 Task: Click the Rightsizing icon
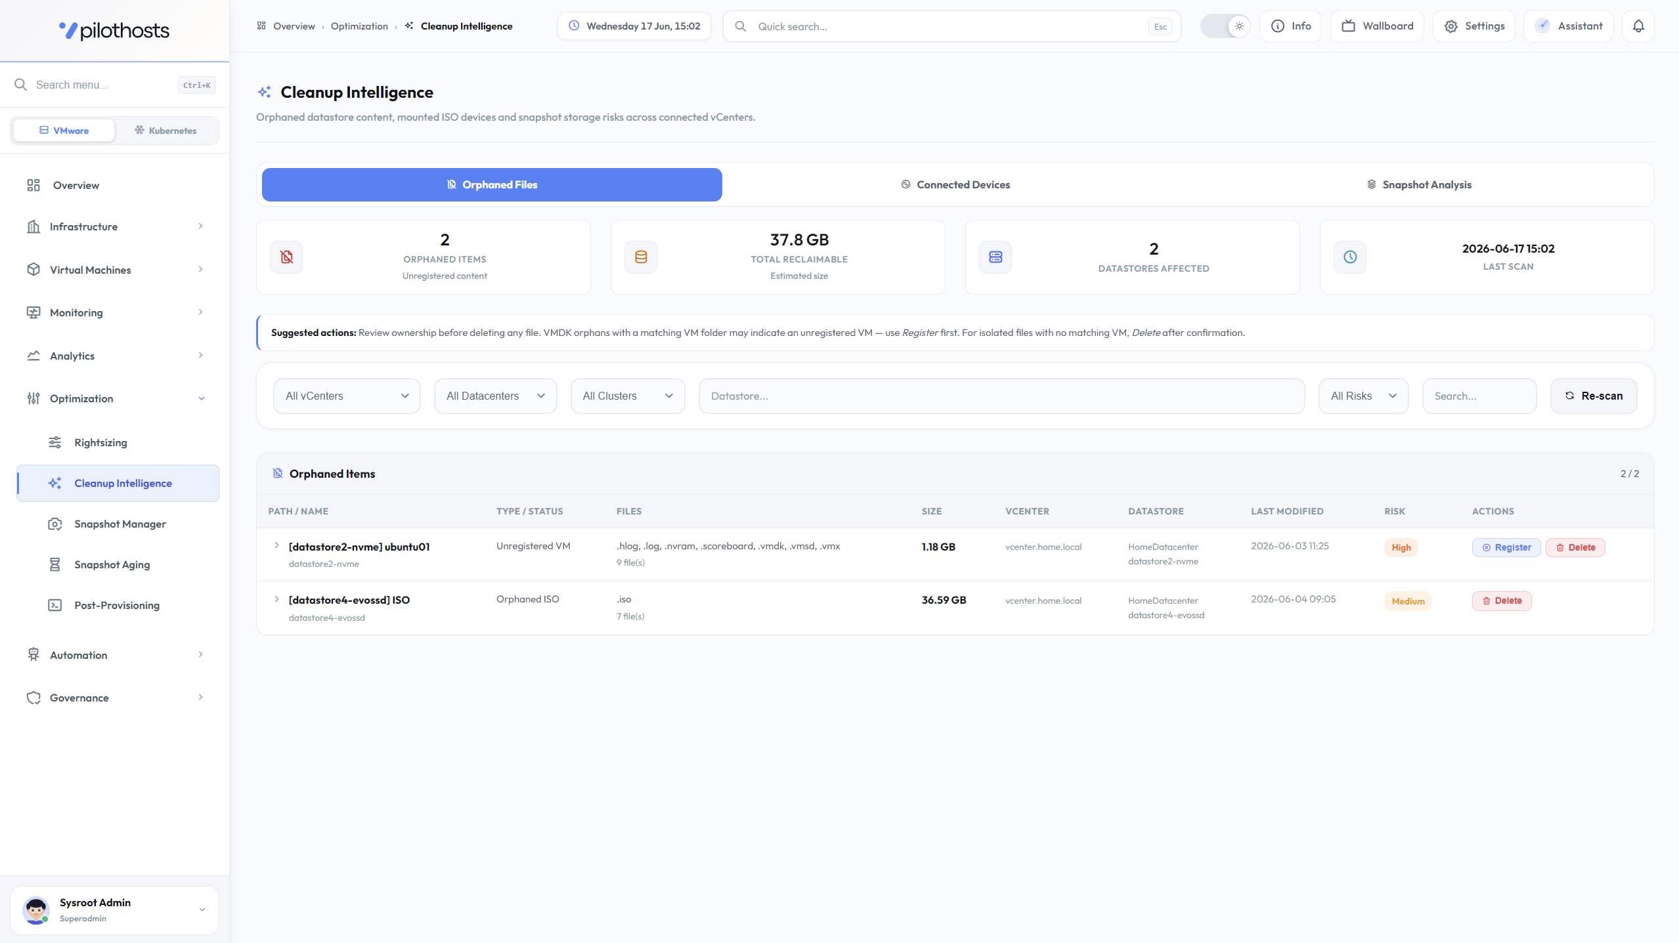point(55,442)
